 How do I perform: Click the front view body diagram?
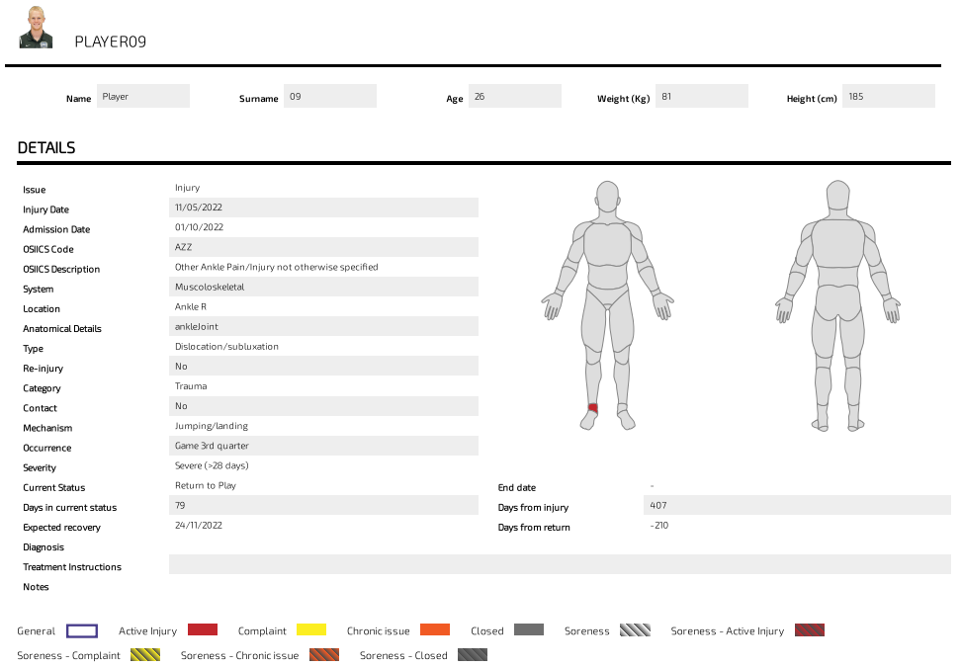point(607,287)
